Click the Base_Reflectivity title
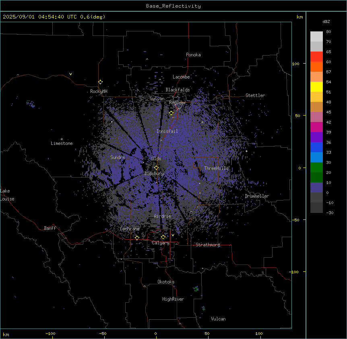The image size is (347, 339). coord(173,6)
